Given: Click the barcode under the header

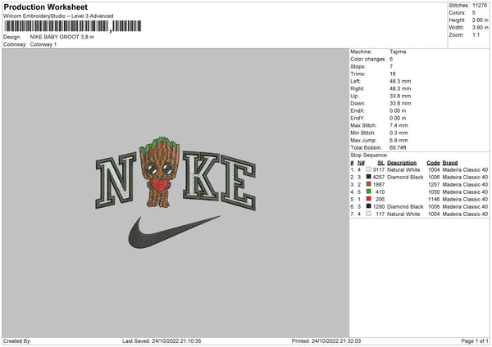Looking at the screenshot, I should [x=73, y=26].
